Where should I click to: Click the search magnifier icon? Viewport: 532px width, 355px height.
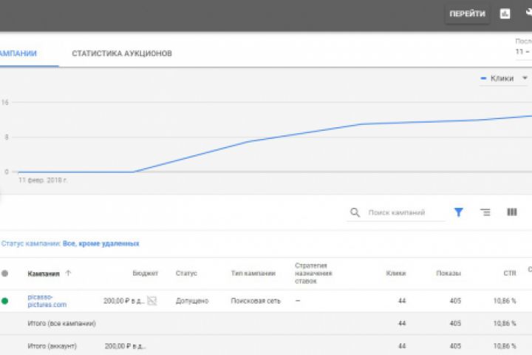click(x=355, y=212)
